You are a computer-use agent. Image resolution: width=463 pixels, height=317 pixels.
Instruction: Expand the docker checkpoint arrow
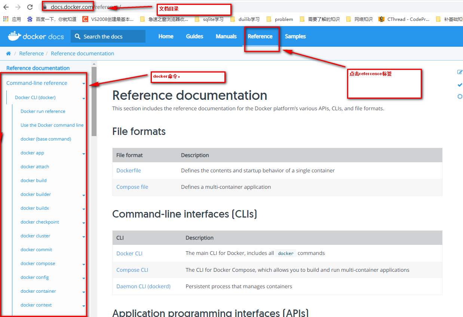pyautogui.click(x=84, y=223)
